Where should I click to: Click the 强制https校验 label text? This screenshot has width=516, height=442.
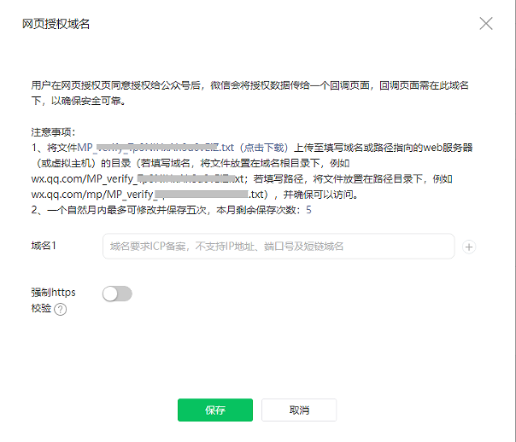[x=53, y=293]
